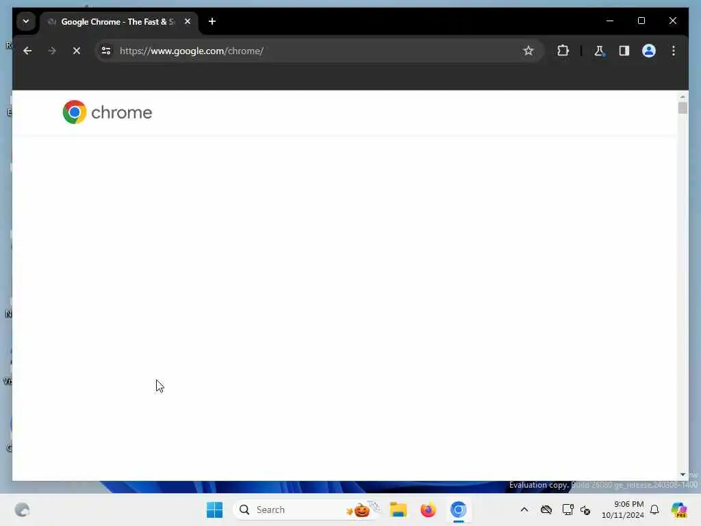This screenshot has width=701, height=526.
Task: Click the network display tray icon
Action: click(x=568, y=510)
